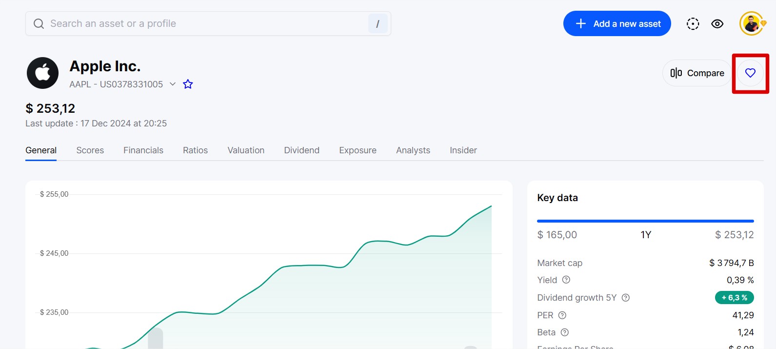Open the user profile avatar

click(752, 23)
